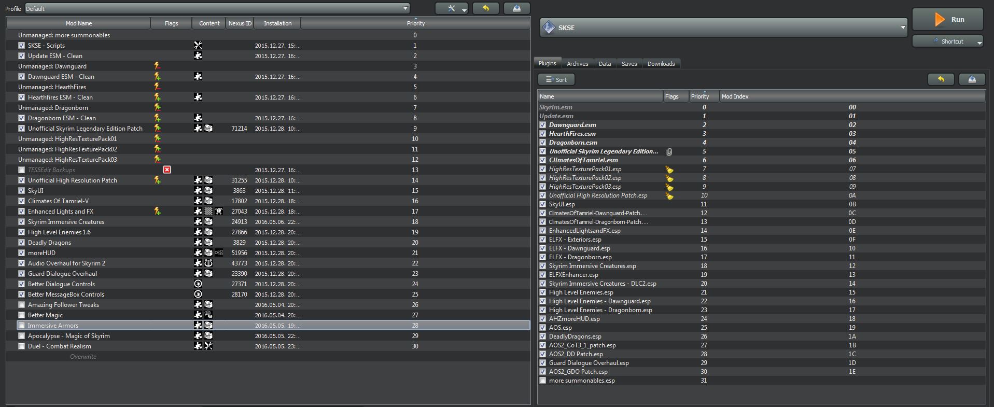Click the sound content icon on Audio Overhaul for Skyrim 2

click(x=208, y=263)
